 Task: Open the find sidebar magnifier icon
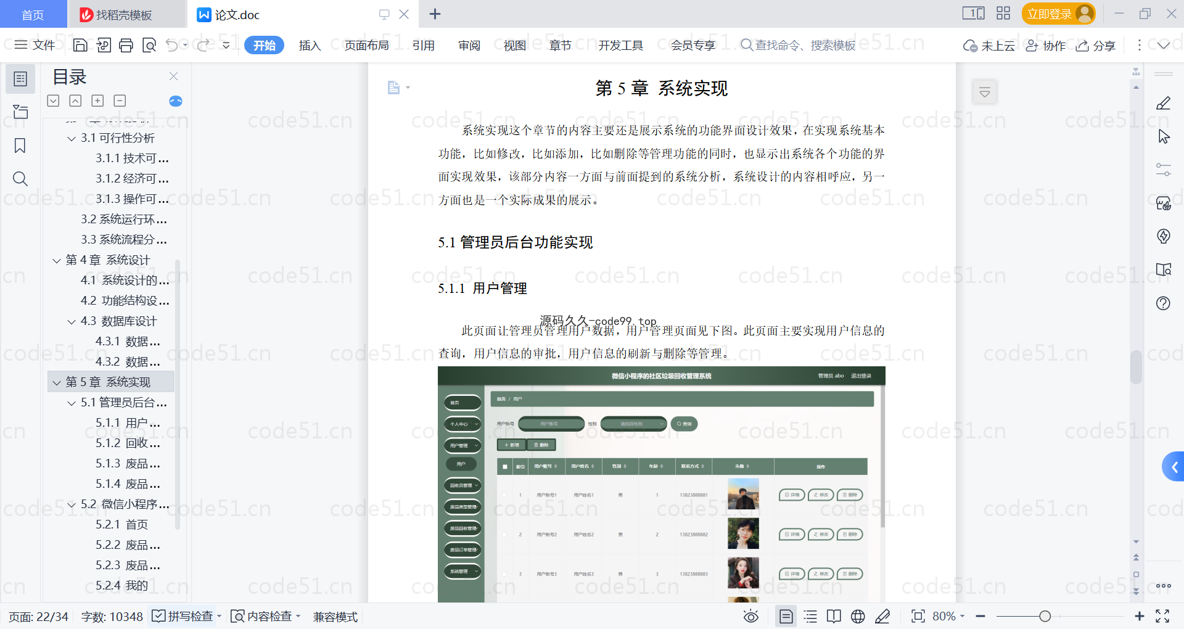click(x=20, y=179)
